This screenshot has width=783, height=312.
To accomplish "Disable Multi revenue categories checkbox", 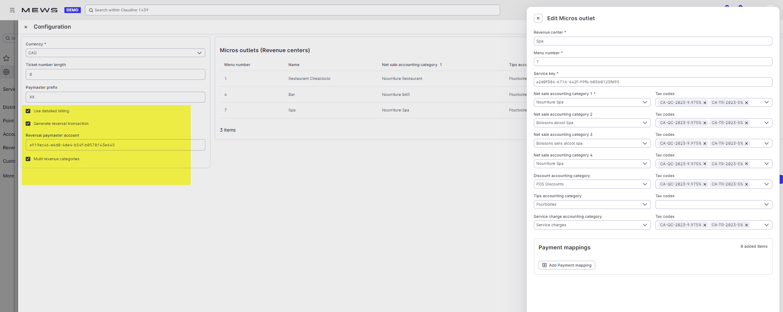I will 28,159.
